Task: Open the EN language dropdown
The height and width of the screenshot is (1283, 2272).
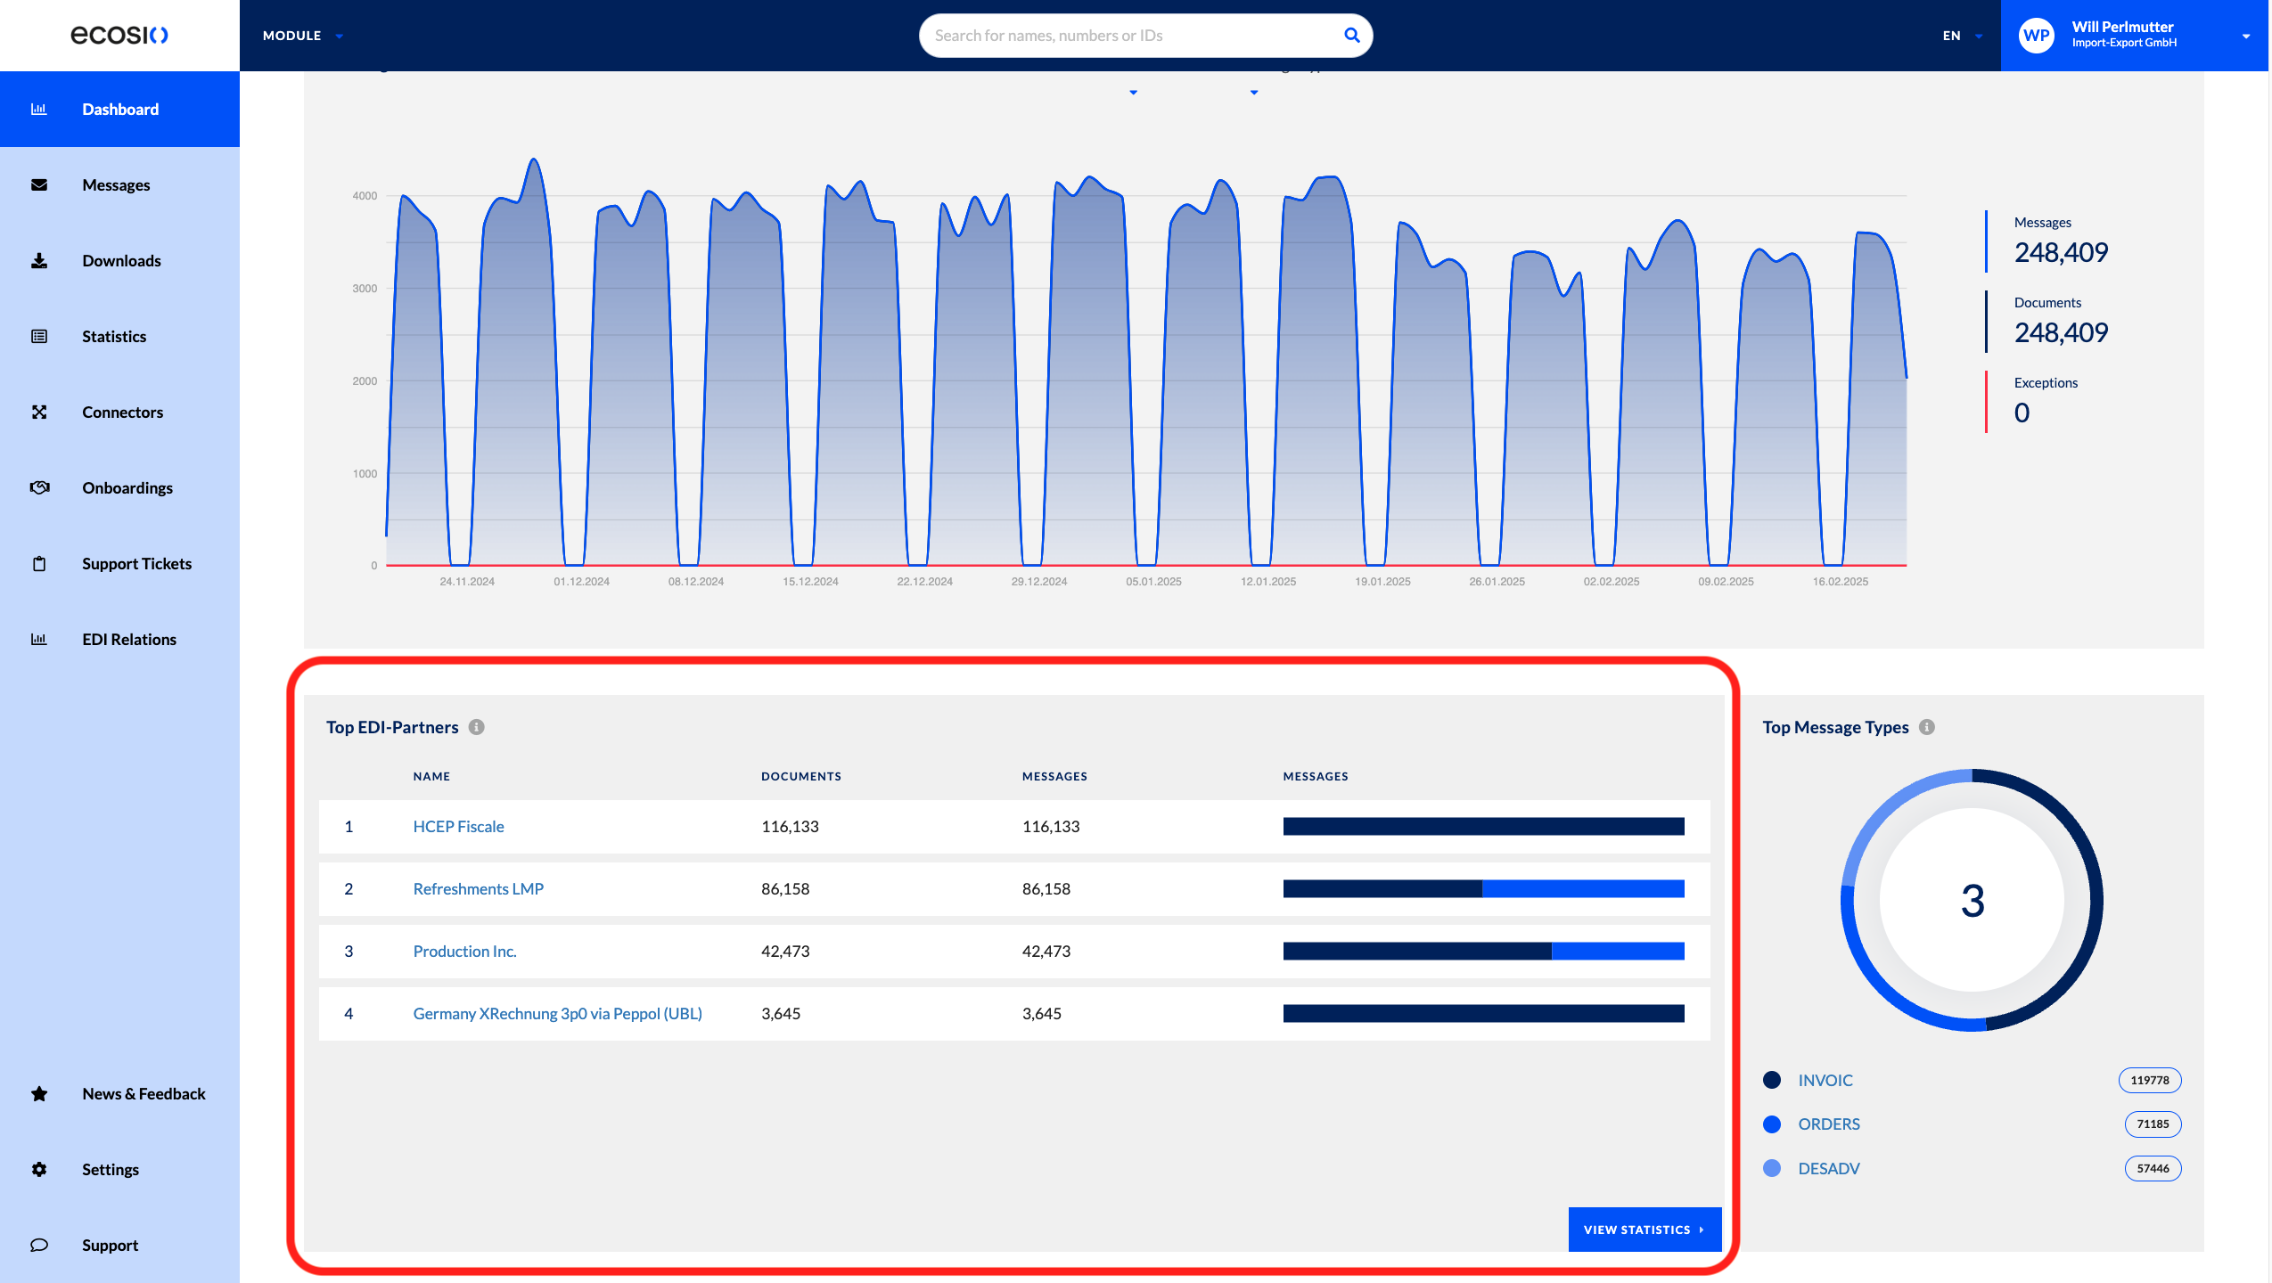Action: [1963, 36]
